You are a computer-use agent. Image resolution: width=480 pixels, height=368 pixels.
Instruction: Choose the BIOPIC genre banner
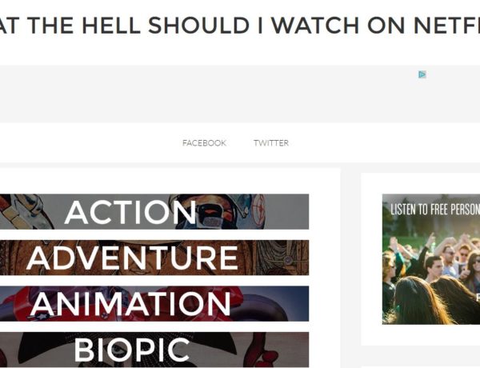[x=154, y=350]
